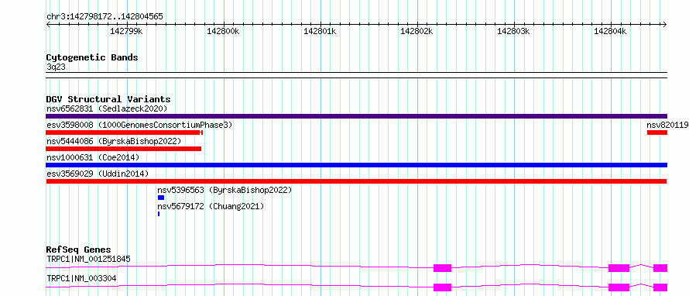The height and width of the screenshot is (296, 689).
Task: Click the 142804k ruler position
Action: click(610, 31)
